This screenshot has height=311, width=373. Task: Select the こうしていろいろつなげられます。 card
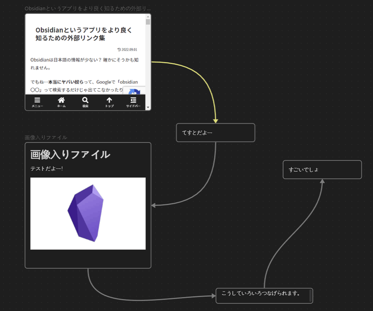tap(264, 296)
